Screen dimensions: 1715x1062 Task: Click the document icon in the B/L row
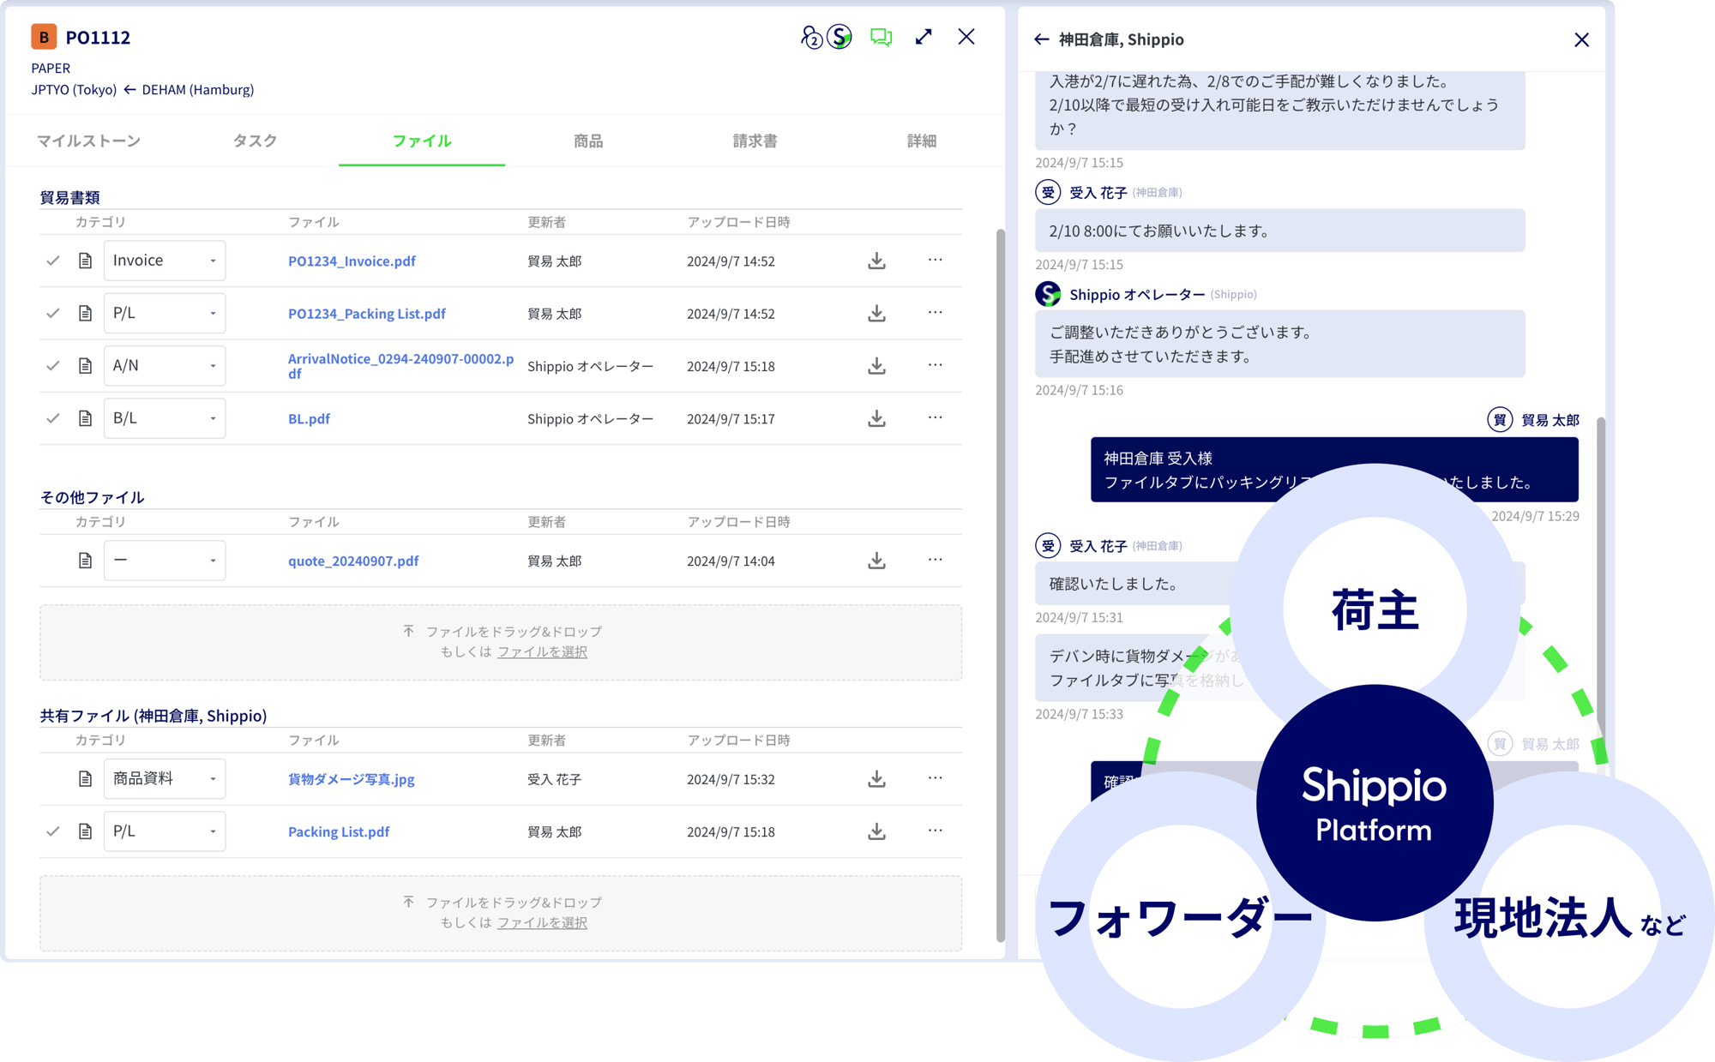(85, 418)
